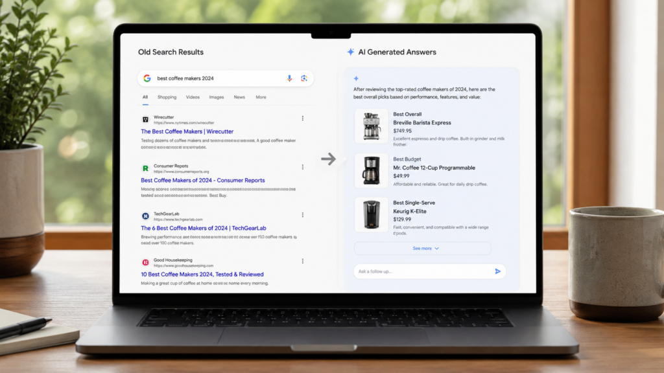
Task: Open the three-dot menu beside Good Housekeeping result
Action: (302, 262)
